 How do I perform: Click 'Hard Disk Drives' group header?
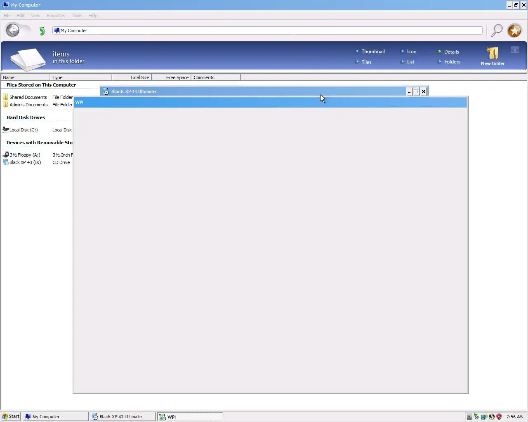(x=26, y=117)
